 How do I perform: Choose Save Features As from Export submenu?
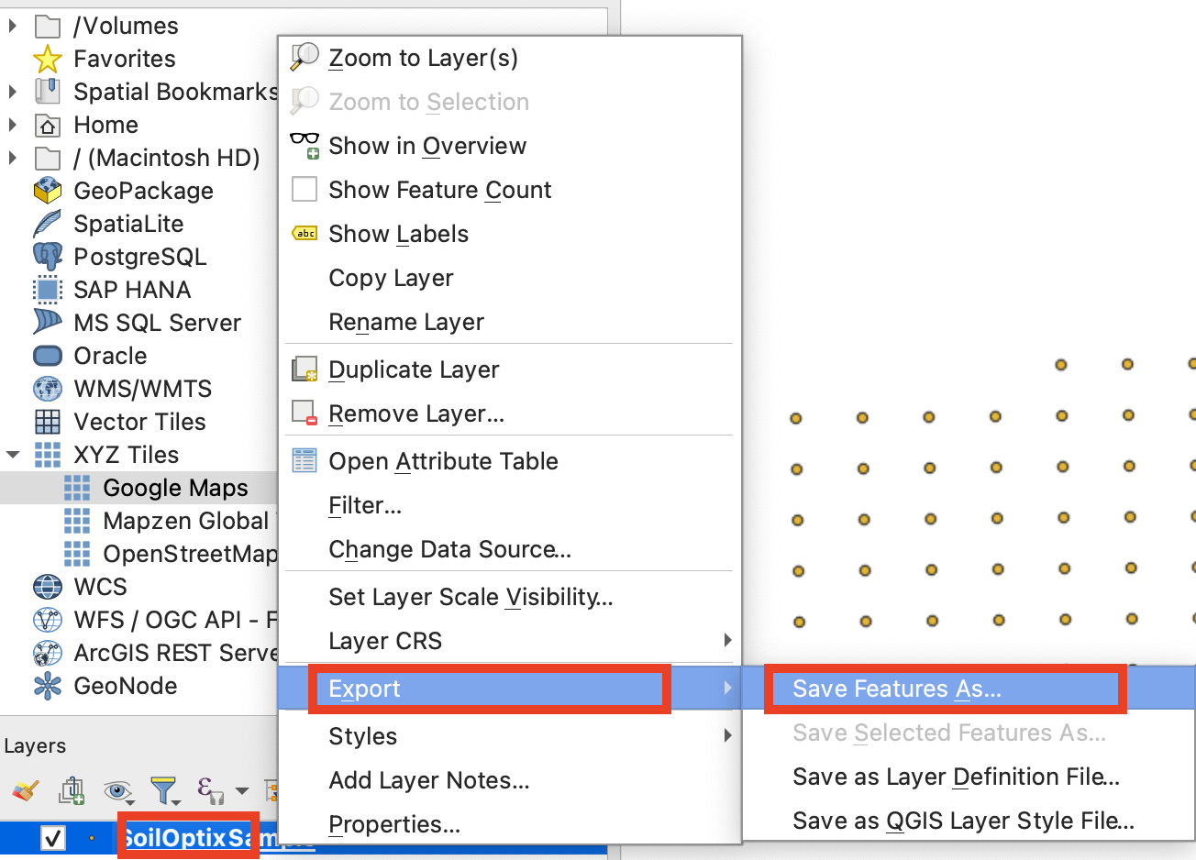pyautogui.click(x=896, y=689)
